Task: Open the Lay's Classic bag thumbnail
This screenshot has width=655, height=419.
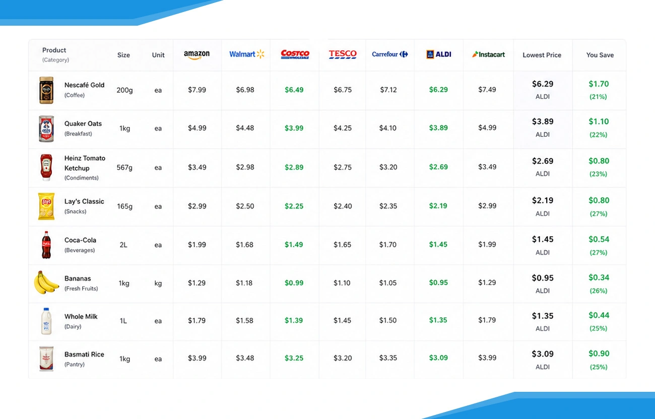Action: tap(46, 206)
